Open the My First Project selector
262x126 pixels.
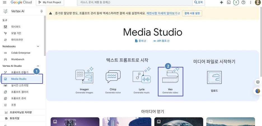pyautogui.click(x=50, y=2)
